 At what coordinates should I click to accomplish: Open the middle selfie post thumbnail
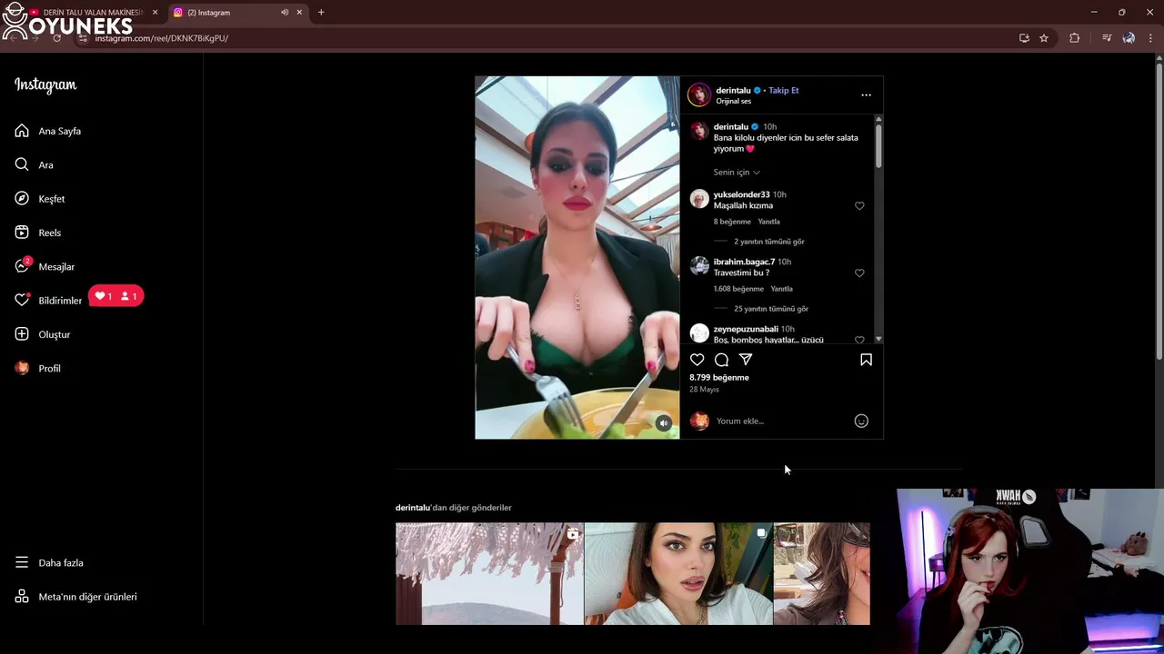click(678, 573)
